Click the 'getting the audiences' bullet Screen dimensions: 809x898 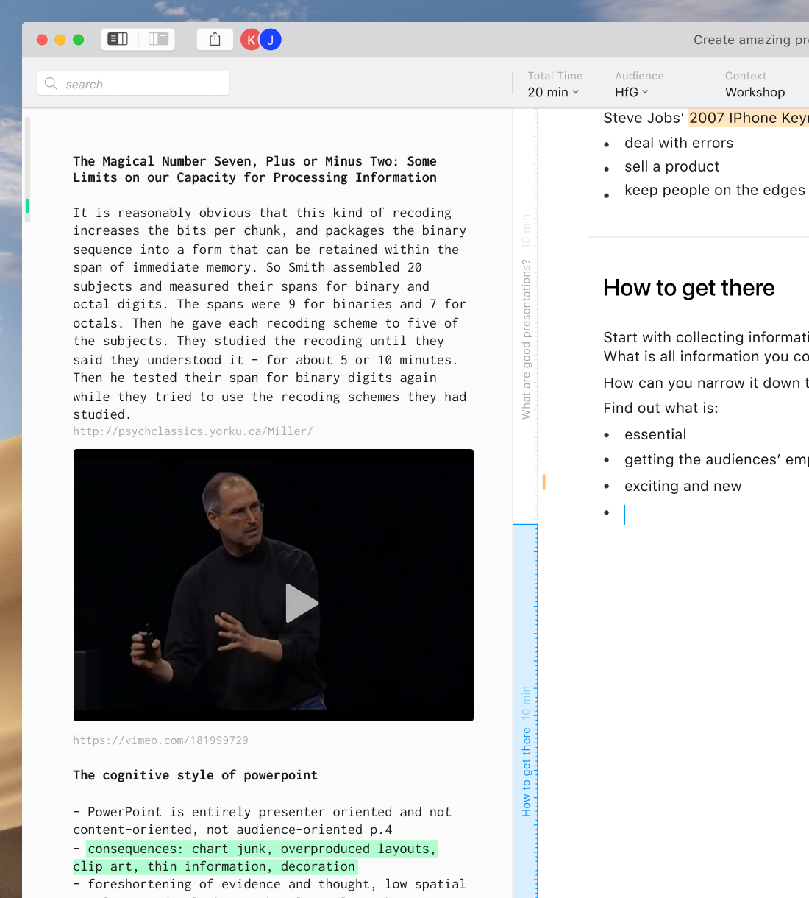[716, 460]
